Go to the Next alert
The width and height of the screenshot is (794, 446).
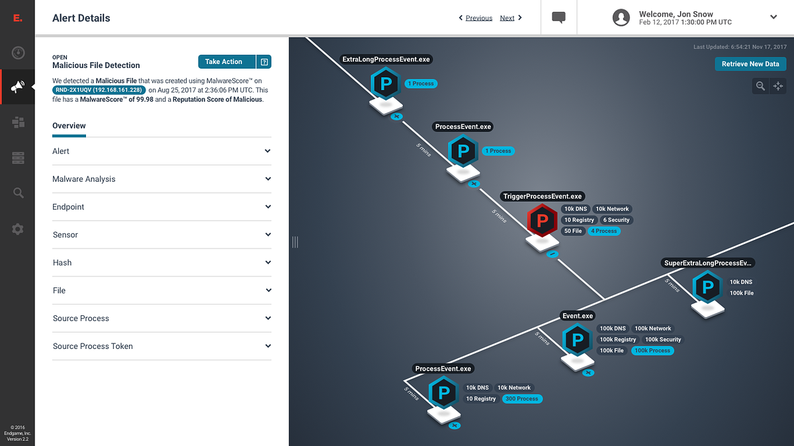click(511, 18)
